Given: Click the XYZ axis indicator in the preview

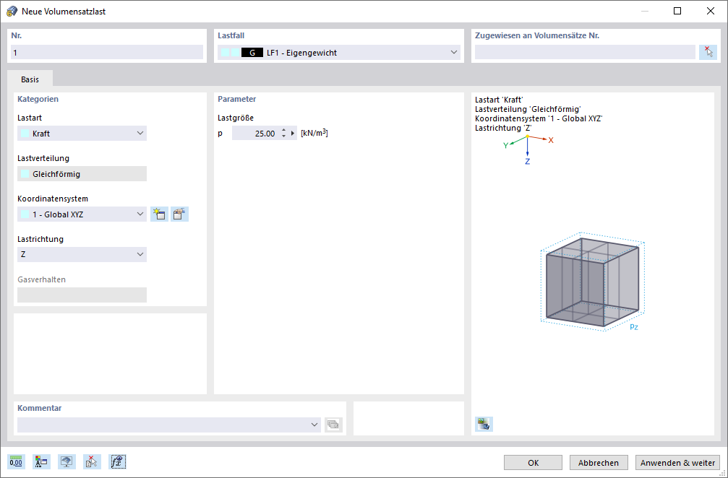Looking at the screenshot, I should coord(528,149).
